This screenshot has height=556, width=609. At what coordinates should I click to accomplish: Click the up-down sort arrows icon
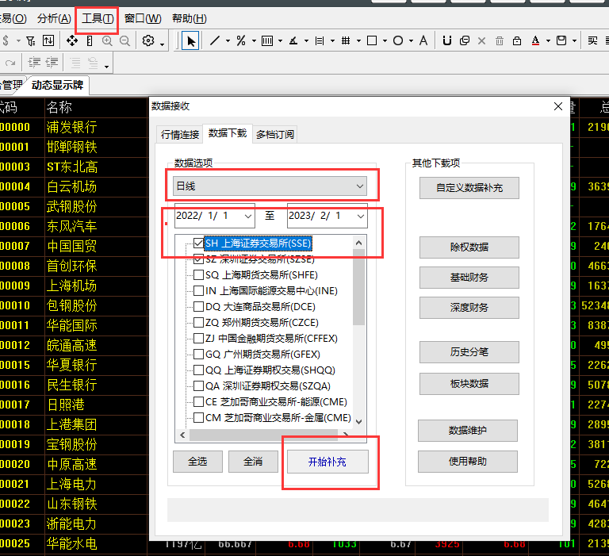(x=48, y=40)
